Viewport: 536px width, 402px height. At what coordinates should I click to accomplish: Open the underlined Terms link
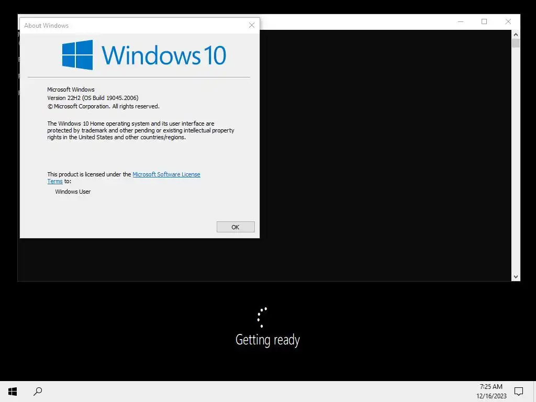coord(55,182)
